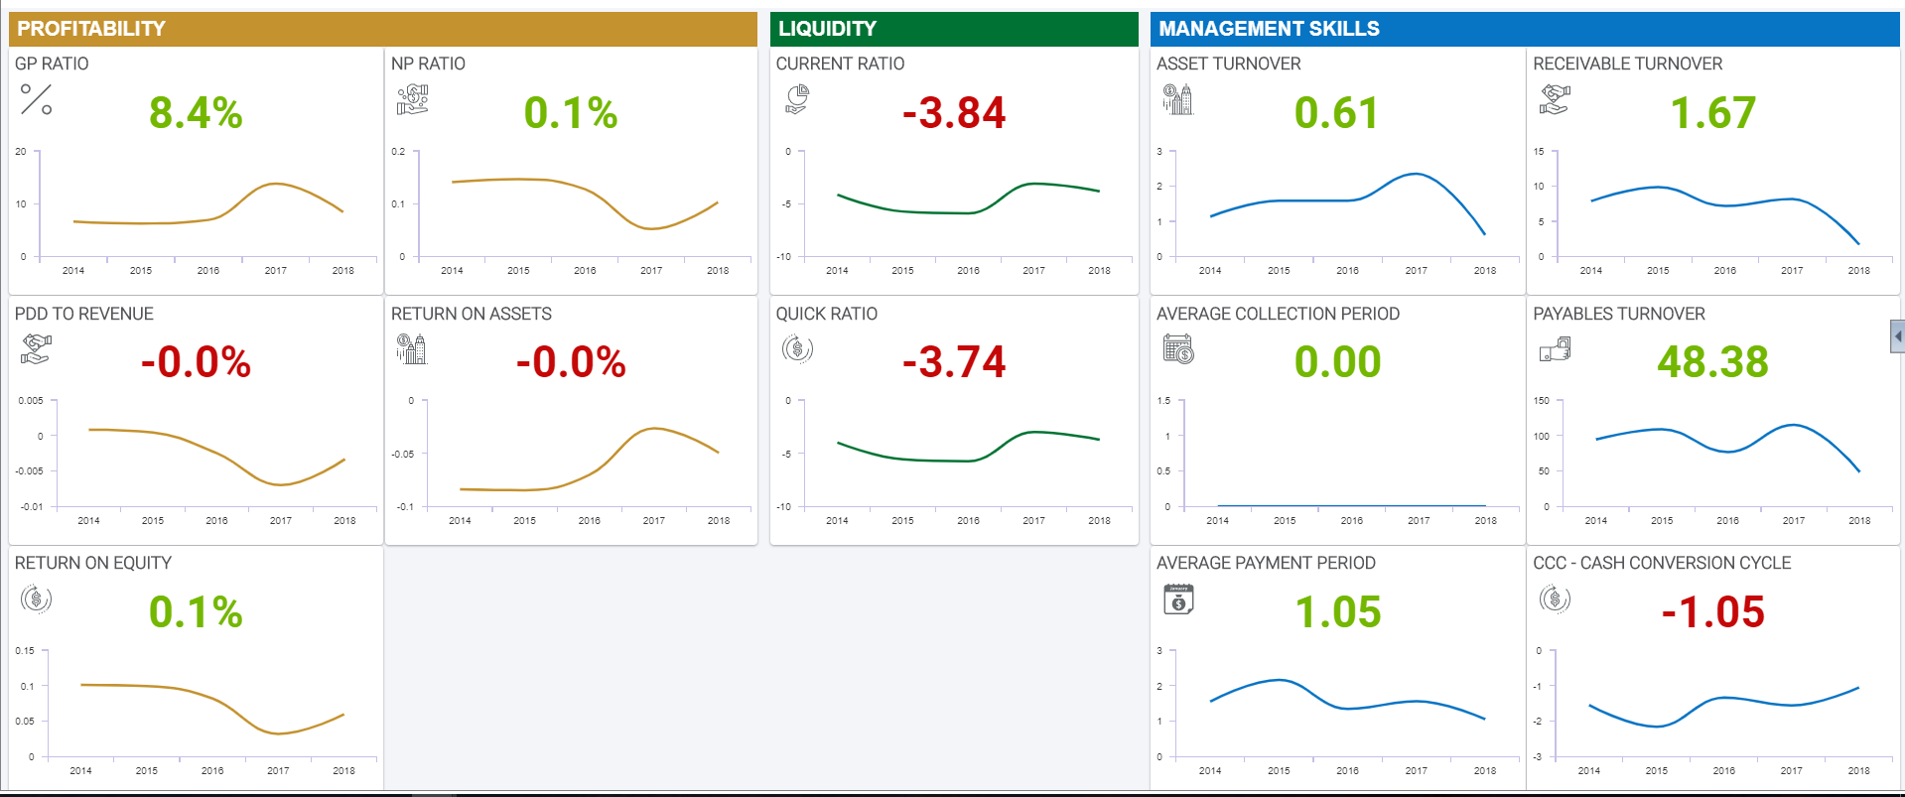This screenshot has height=797, width=1905.
Task: Select the PROFITABILITY section header
Action: (x=383, y=29)
